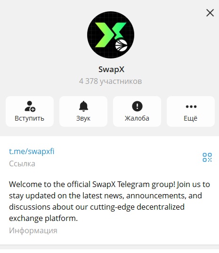
Task: Open the t.me/swapxfi link
Action: point(32,151)
